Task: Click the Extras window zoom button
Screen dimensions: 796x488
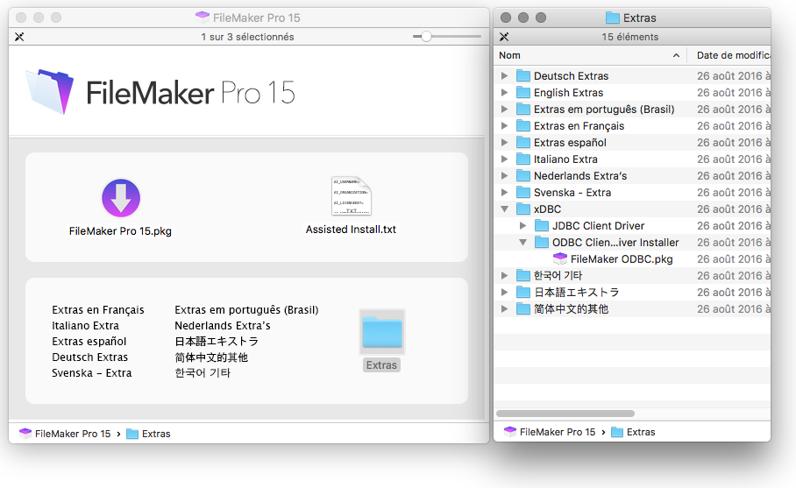Action: [541, 18]
